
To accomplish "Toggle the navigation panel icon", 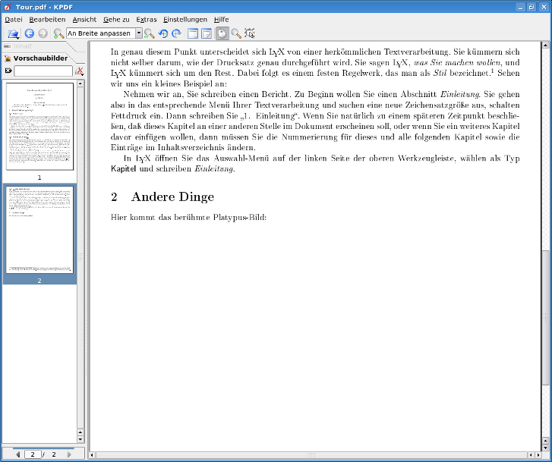I will (193, 33).
